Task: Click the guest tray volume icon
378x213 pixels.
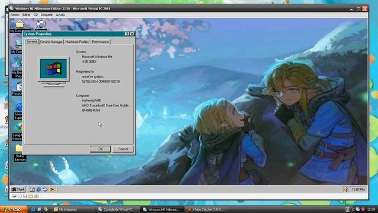Action: click(346, 189)
